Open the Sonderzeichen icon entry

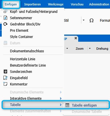(x=5, y=71)
